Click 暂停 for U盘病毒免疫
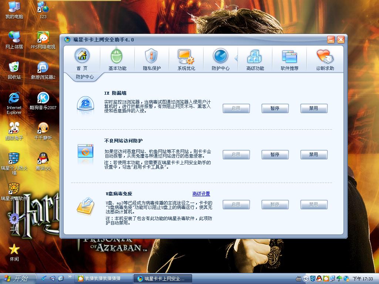The height and width of the screenshot is (284, 379). pos(275,204)
